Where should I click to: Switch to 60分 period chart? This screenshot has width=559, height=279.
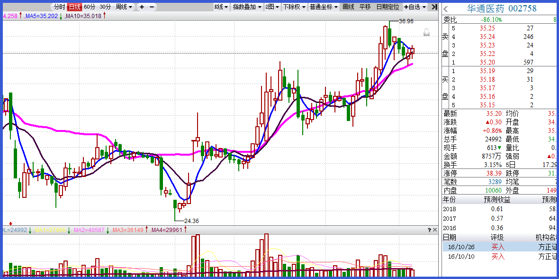[x=90, y=7]
